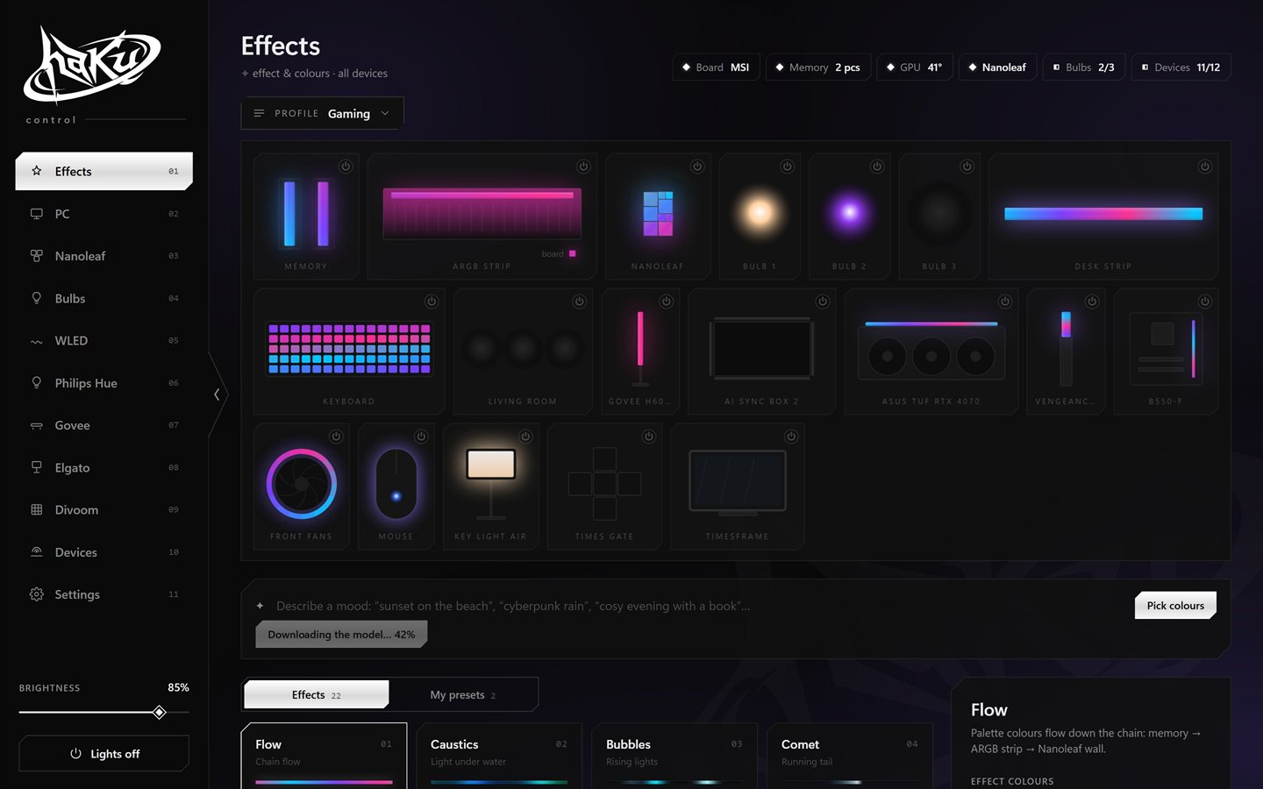1263x789 pixels.
Task: Click the strip icon beside Govee
Action: [x=37, y=425]
